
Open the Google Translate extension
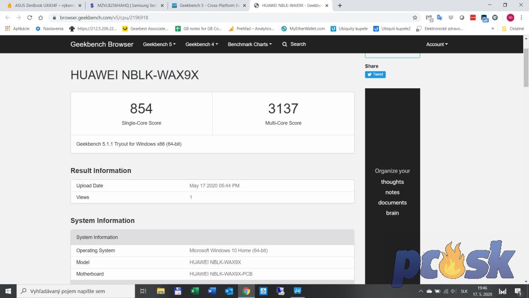(x=439, y=18)
